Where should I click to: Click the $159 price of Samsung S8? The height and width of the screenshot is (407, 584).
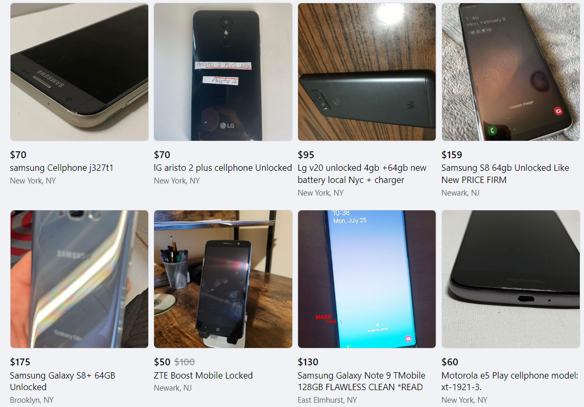point(452,155)
